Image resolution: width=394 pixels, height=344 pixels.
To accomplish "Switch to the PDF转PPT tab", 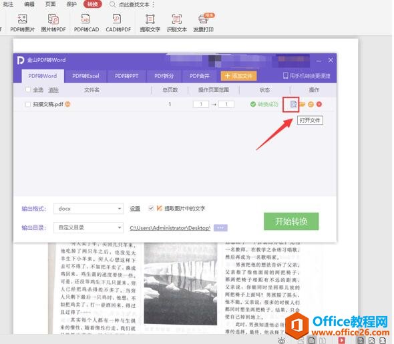I will (126, 76).
